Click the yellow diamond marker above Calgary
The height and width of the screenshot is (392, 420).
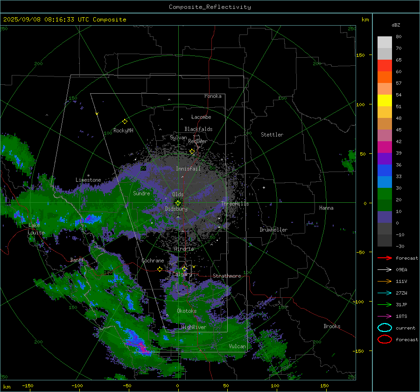[x=184, y=268]
